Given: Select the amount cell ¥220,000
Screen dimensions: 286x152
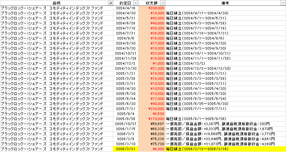Looking at the screenshot, I should tap(151, 109).
